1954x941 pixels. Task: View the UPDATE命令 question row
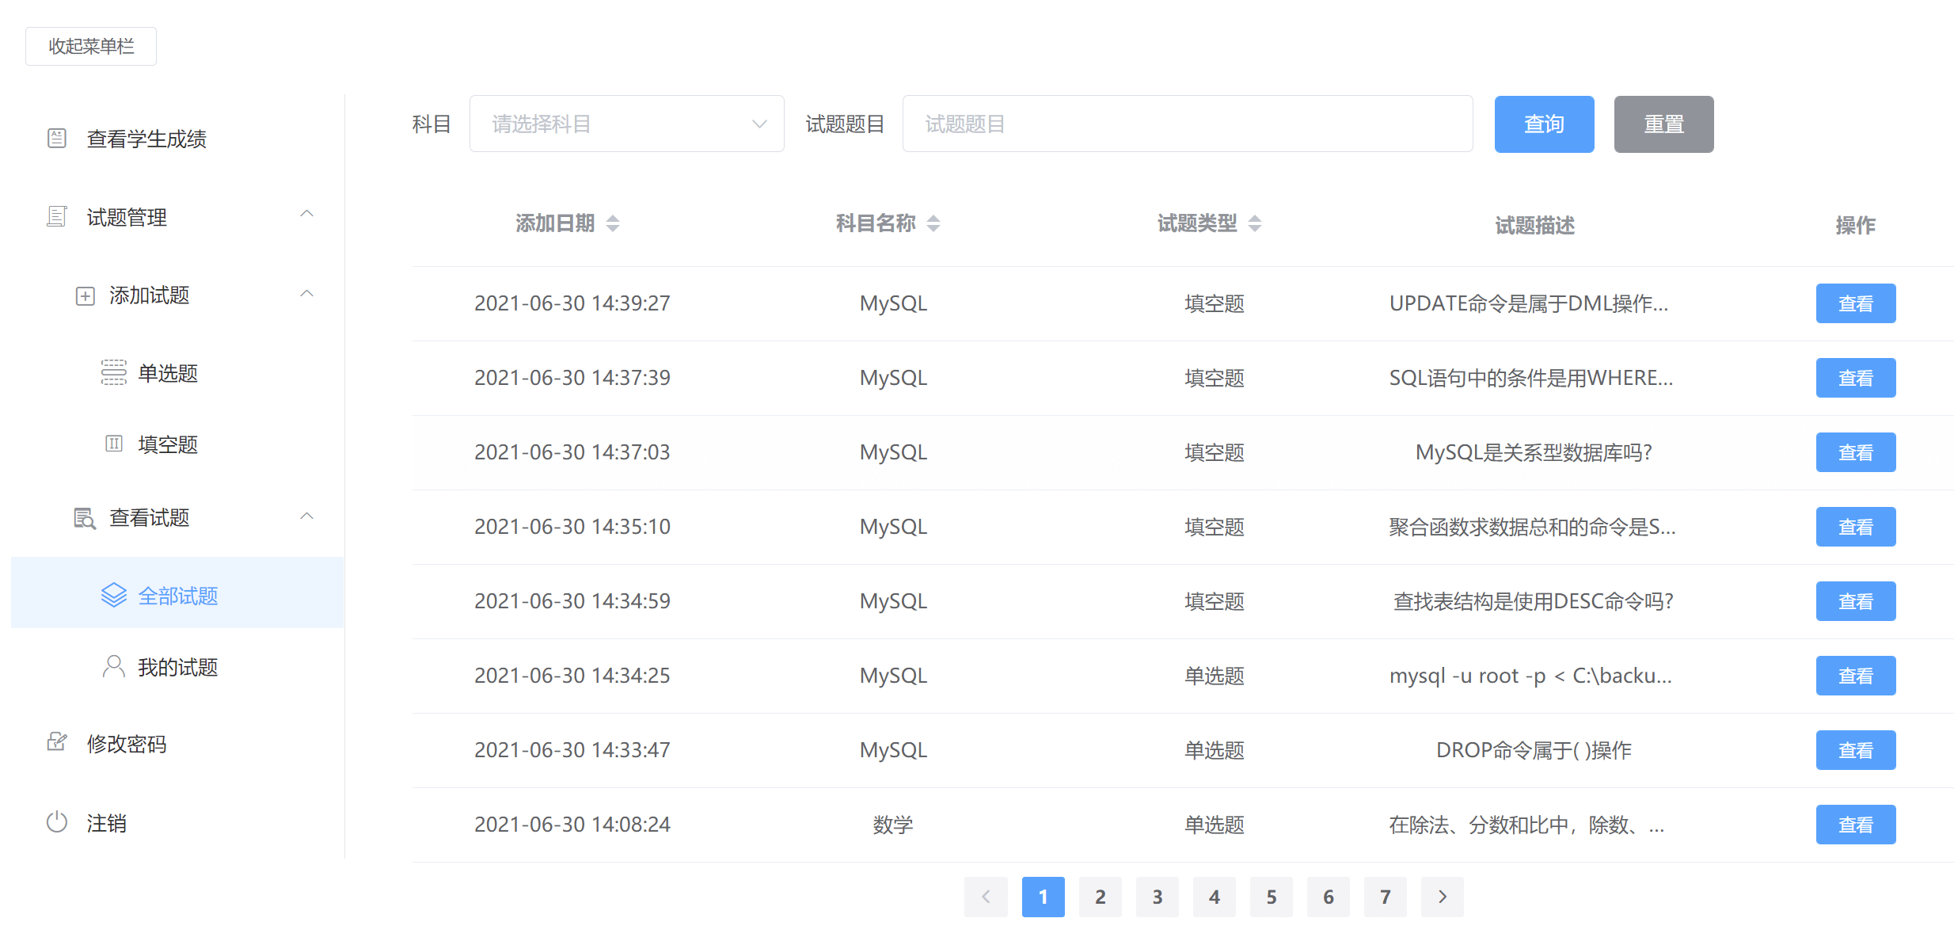(1855, 303)
